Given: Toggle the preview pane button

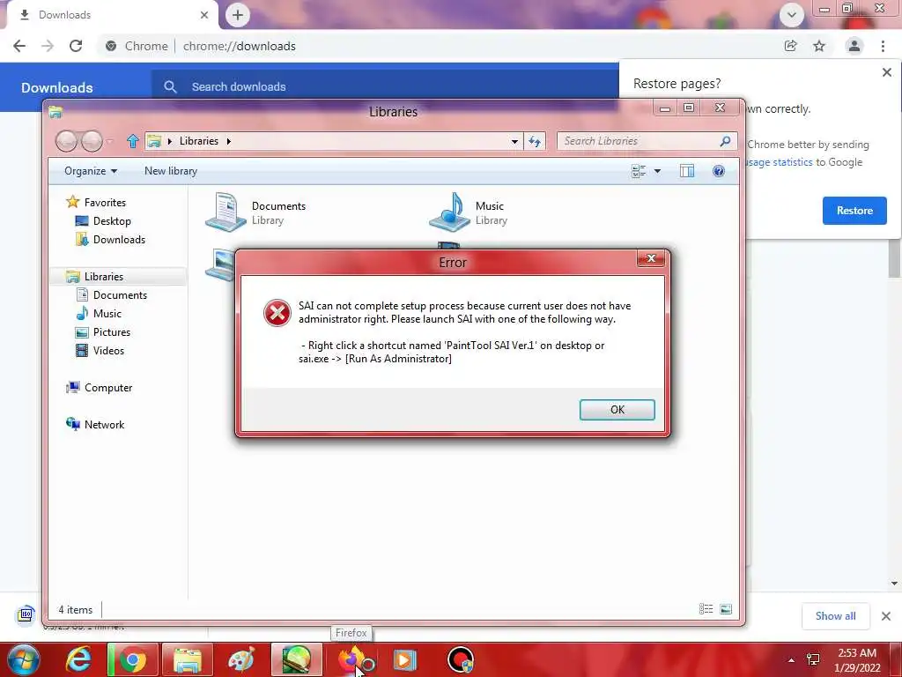Looking at the screenshot, I should pos(687,171).
